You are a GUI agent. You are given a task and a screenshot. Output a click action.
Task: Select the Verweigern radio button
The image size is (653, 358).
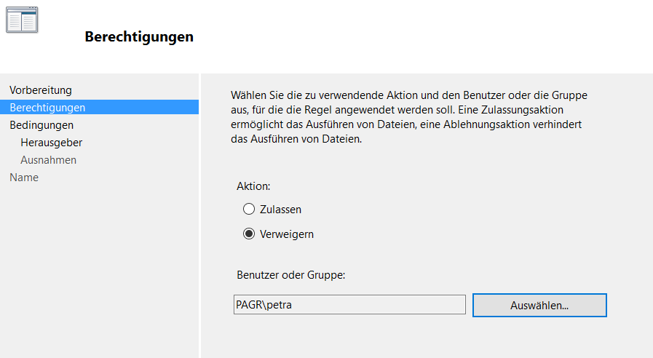pos(249,234)
